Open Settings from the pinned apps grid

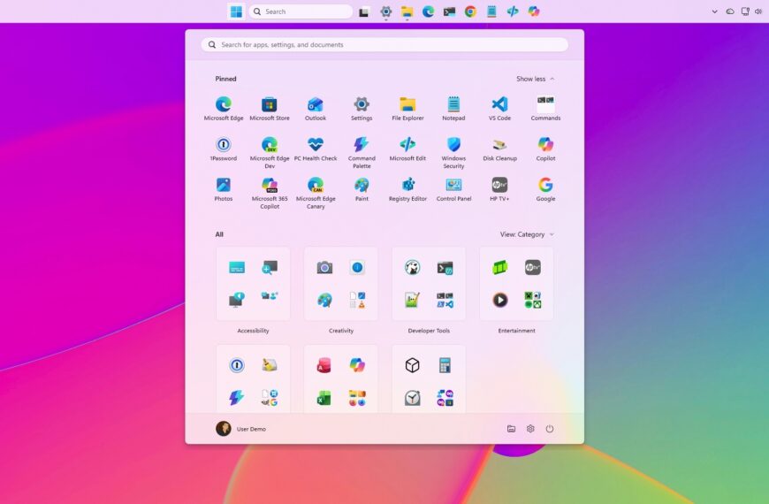coord(362,109)
